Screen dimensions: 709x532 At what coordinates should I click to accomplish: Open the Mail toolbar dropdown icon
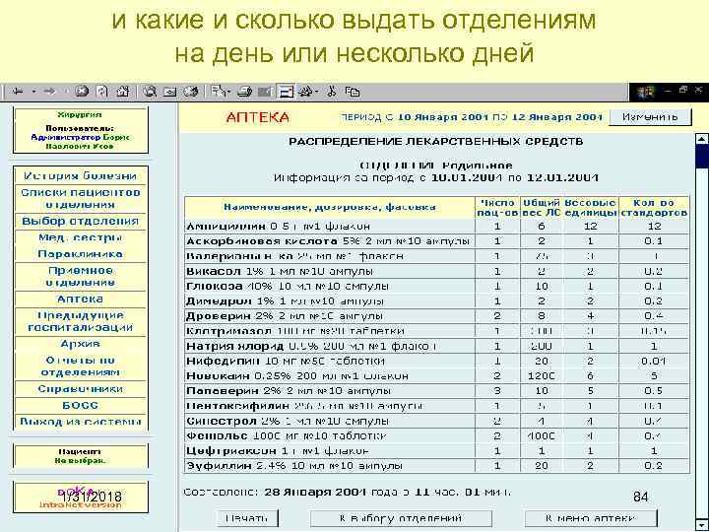[x=221, y=92]
